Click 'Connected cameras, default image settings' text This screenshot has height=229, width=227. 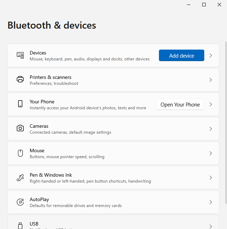(71, 132)
